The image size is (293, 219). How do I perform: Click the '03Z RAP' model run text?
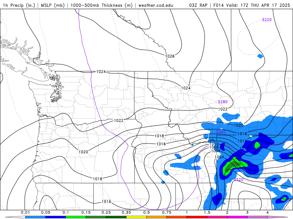point(198,5)
